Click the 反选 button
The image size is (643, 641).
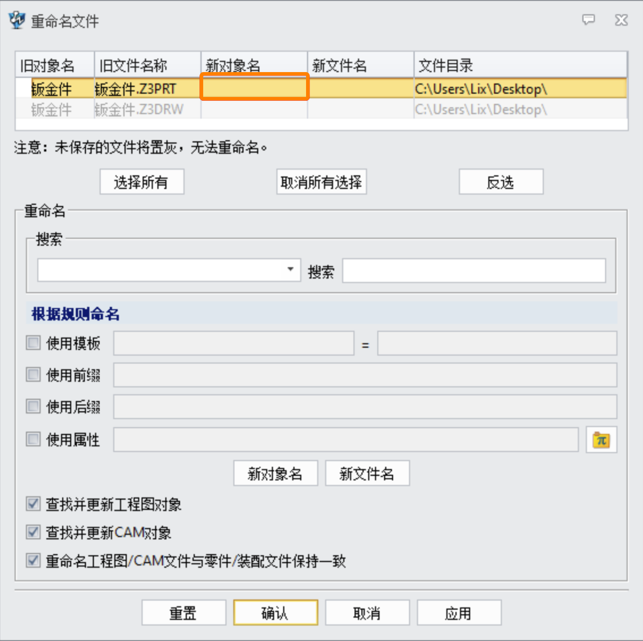pyautogui.click(x=501, y=182)
